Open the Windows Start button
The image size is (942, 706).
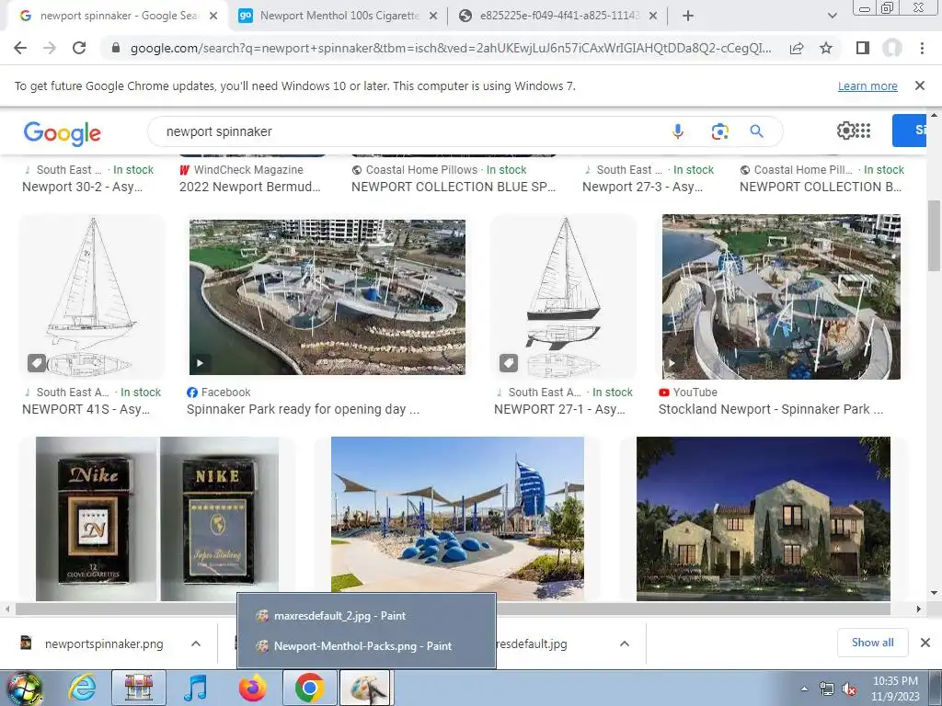tap(24, 688)
